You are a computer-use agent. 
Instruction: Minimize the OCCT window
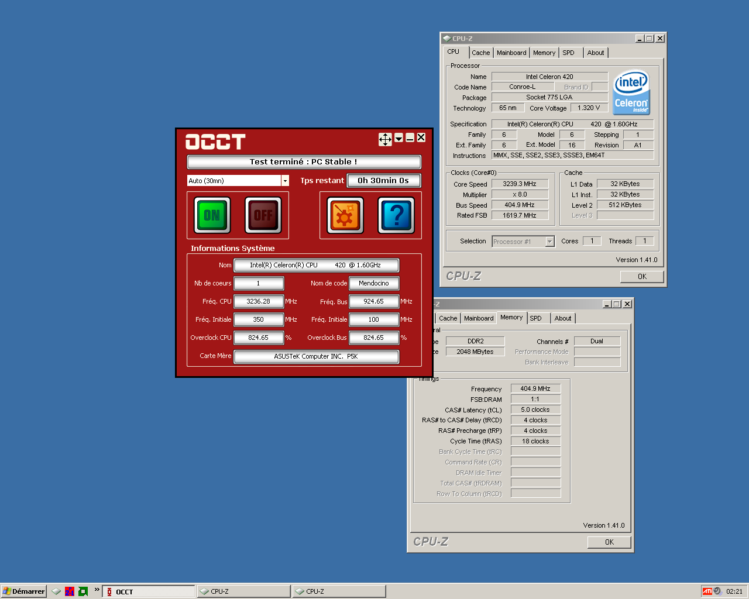point(410,138)
